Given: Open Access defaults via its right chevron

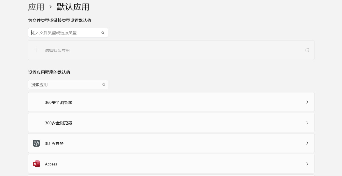Looking at the screenshot, I should (307, 164).
